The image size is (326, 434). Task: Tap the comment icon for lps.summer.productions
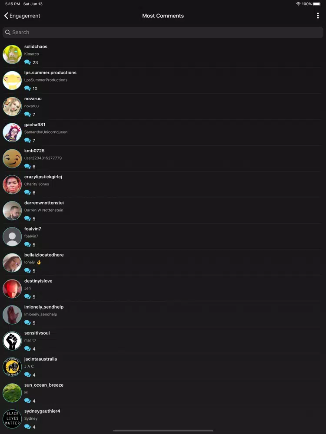[27, 88]
